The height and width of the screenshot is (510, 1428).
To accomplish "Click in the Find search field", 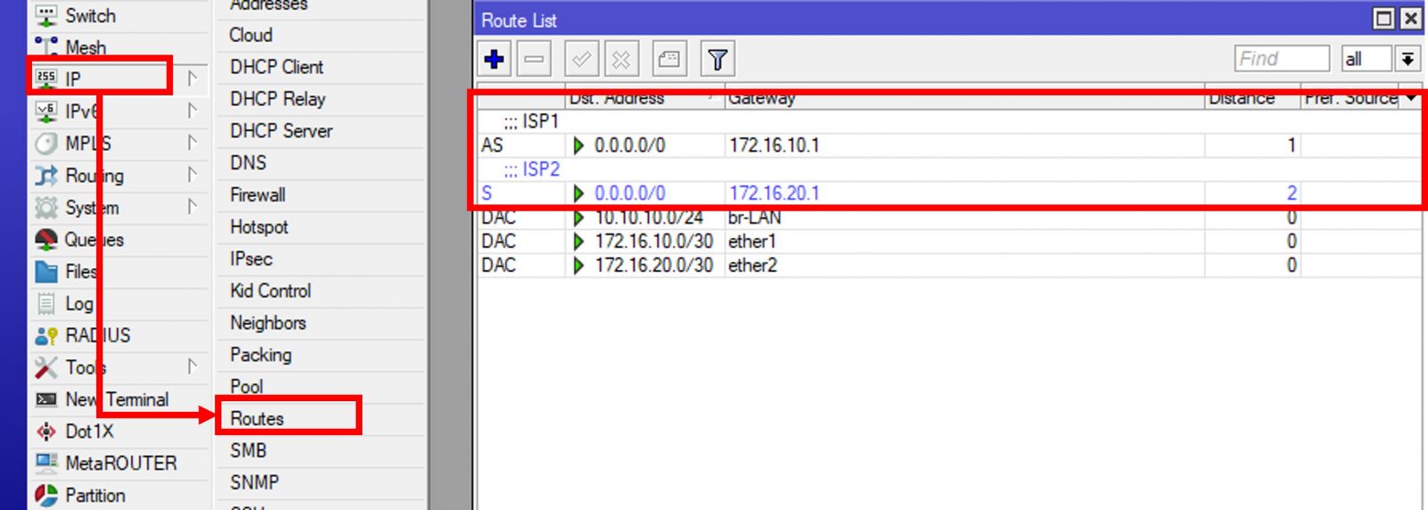I will (1280, 59).
